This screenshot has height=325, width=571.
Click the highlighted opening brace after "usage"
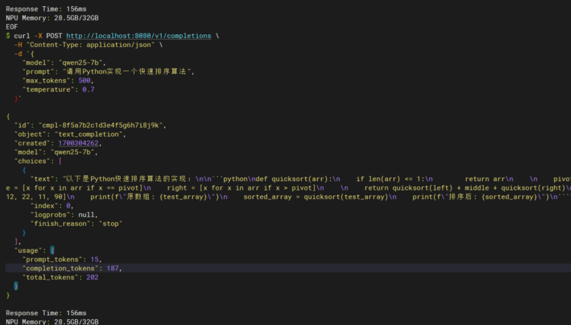click(52, 251)
